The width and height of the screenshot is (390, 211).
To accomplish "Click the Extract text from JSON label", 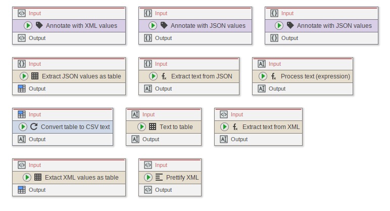I will (202, 76).
